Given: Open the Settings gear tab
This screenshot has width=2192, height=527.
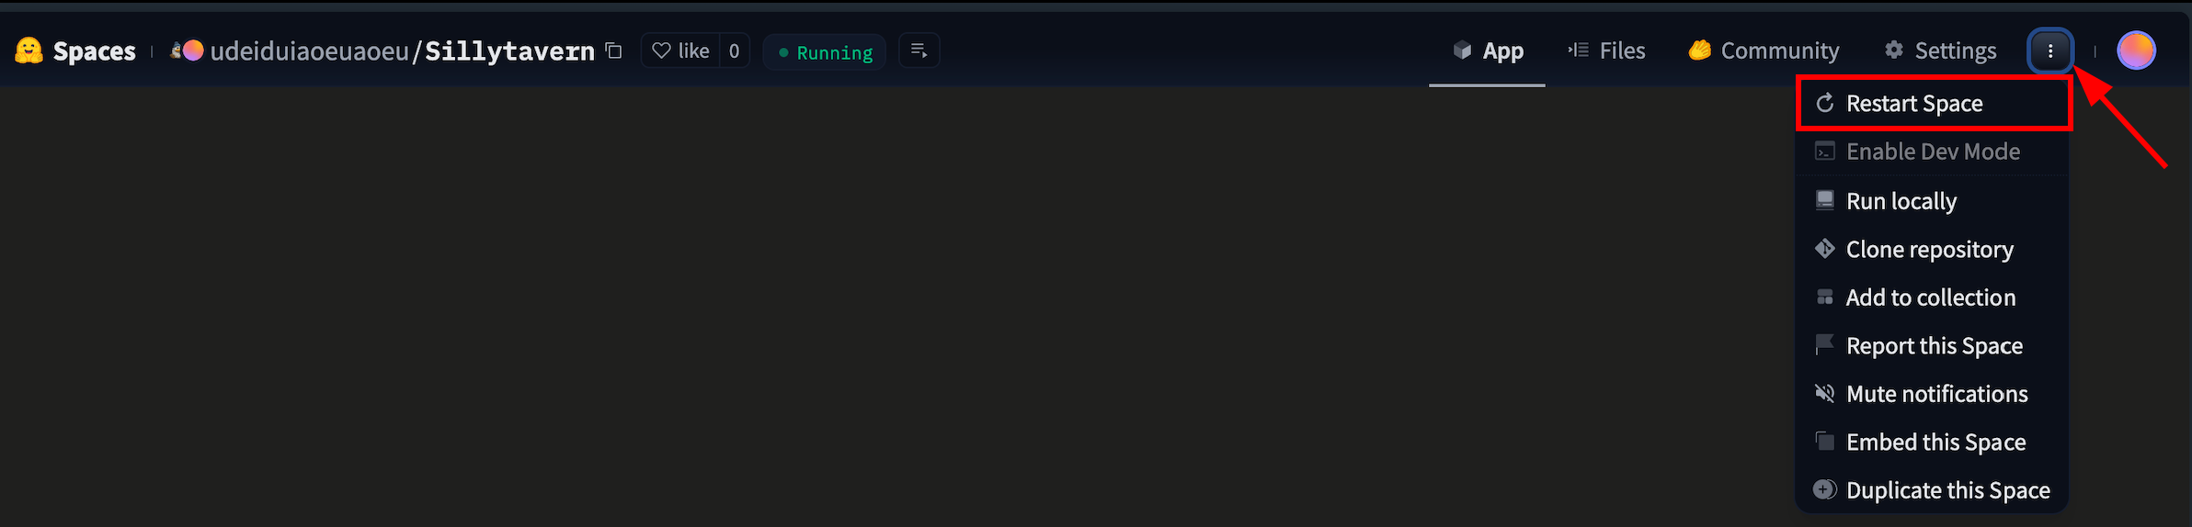Looking at the screenshot, I should [1940, 50].
